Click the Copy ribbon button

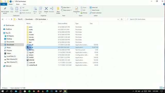pyautogui.click(x=12, y=10)
